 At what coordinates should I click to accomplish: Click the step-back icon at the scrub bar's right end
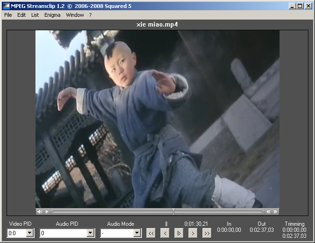coord(268,211)
